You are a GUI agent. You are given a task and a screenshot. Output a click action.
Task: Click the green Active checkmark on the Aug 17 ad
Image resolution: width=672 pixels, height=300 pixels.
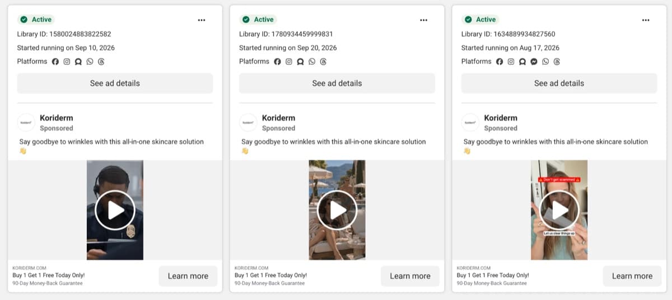point(468,20)
